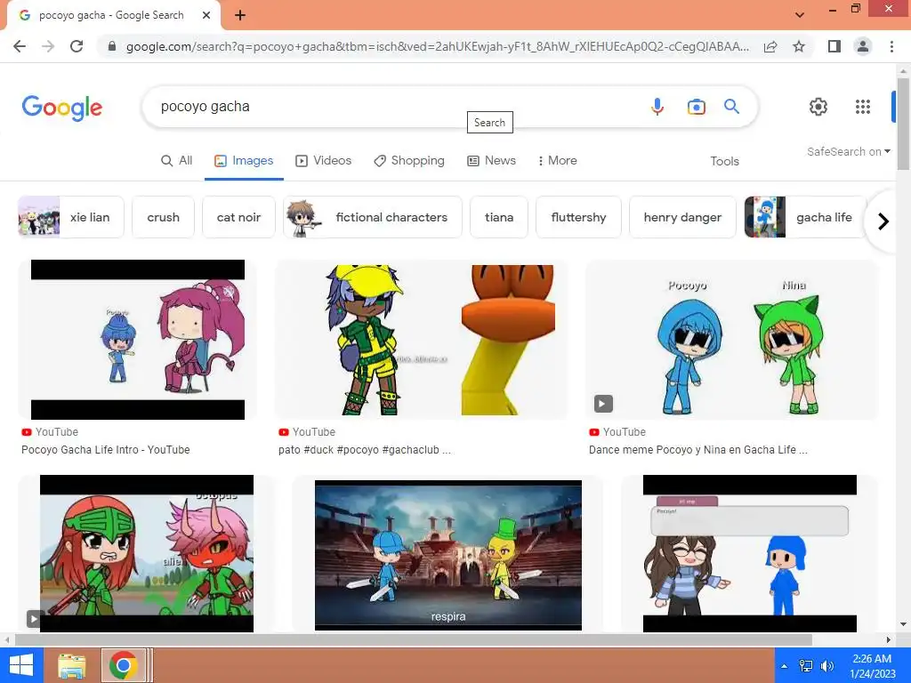Click the volume speaker tray icon

[826, 666]
